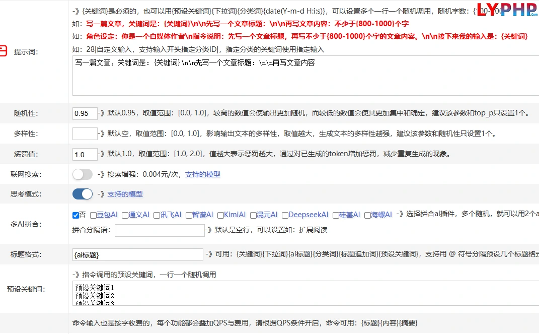Check the 豆包AI checkbox
The image size is (539, 334).
point(93,215)
